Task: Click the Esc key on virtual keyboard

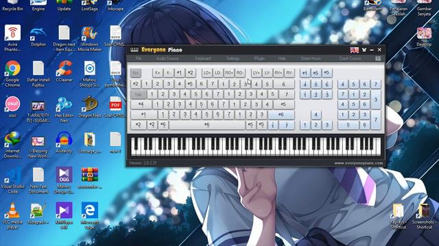Action: pos(136,73)
